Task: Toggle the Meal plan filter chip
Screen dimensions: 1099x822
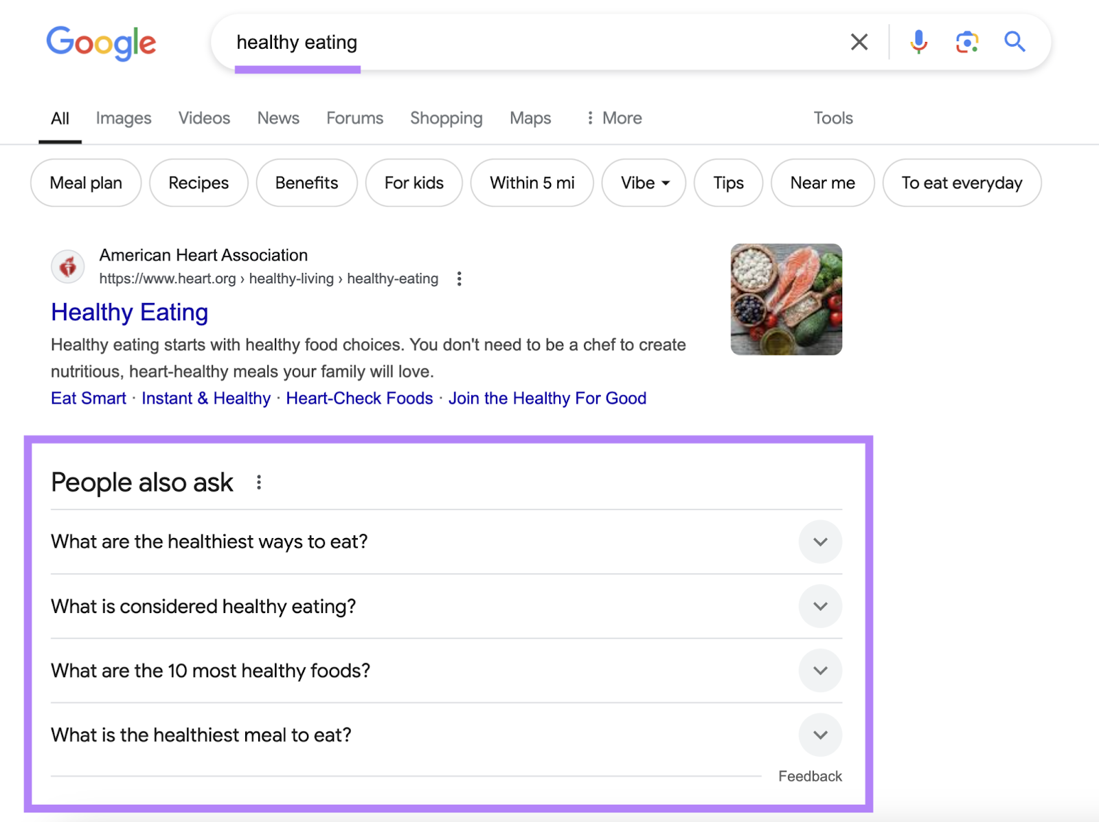Action: click(x=85, y=183)
